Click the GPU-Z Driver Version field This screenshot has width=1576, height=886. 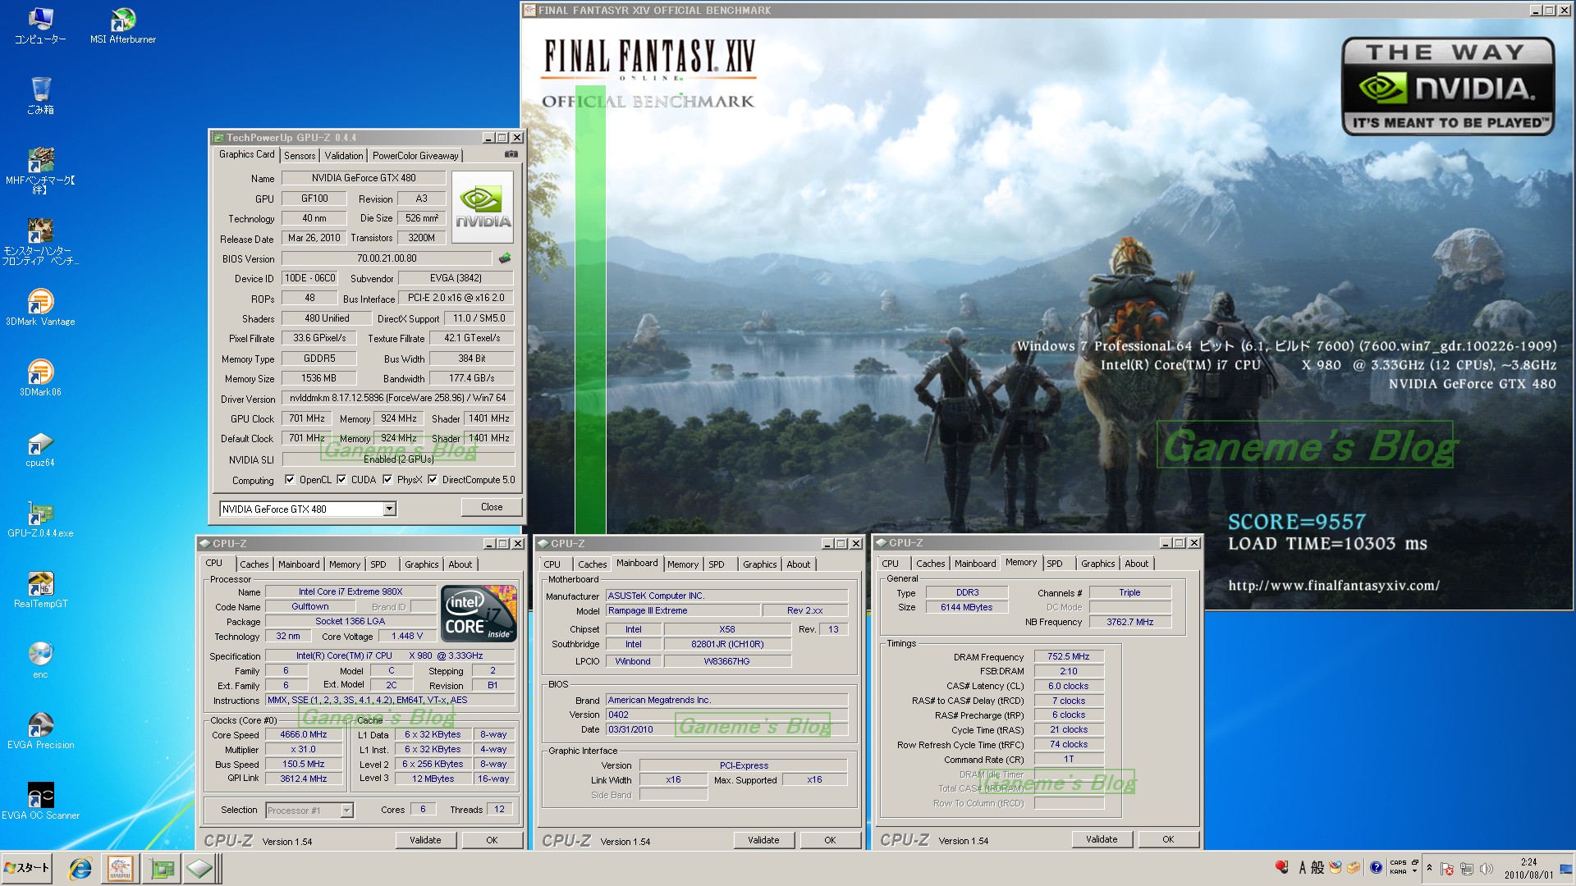click(397, 398)
